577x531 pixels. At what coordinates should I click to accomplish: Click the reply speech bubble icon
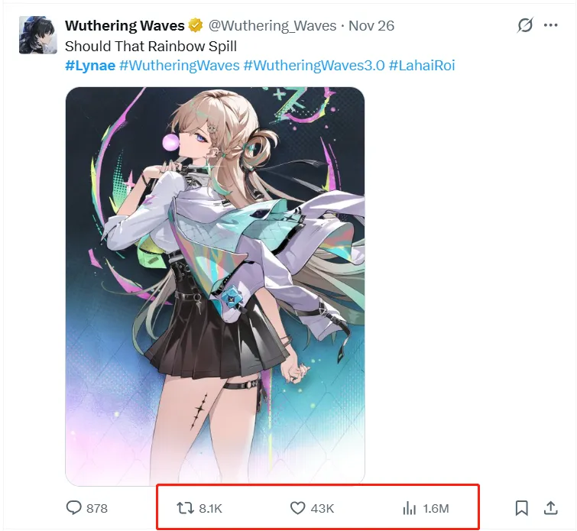point(74,508)
